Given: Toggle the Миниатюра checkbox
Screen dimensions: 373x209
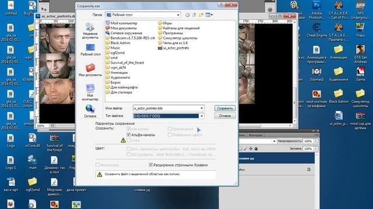Looking at the screenshot, I should click(97, 165).
